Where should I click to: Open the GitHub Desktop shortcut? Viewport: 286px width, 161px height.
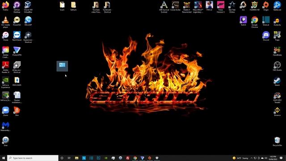pyautogui.click(x=17, y=7)
